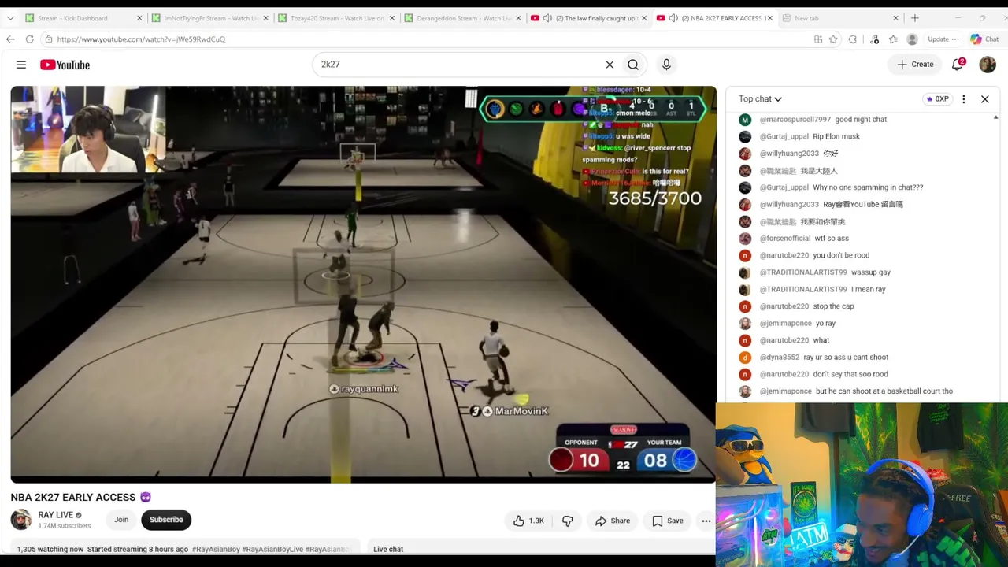Click the #RayAsianBoy hashtag link
The width and height of the screenshot is (1008, 567).
215,549
